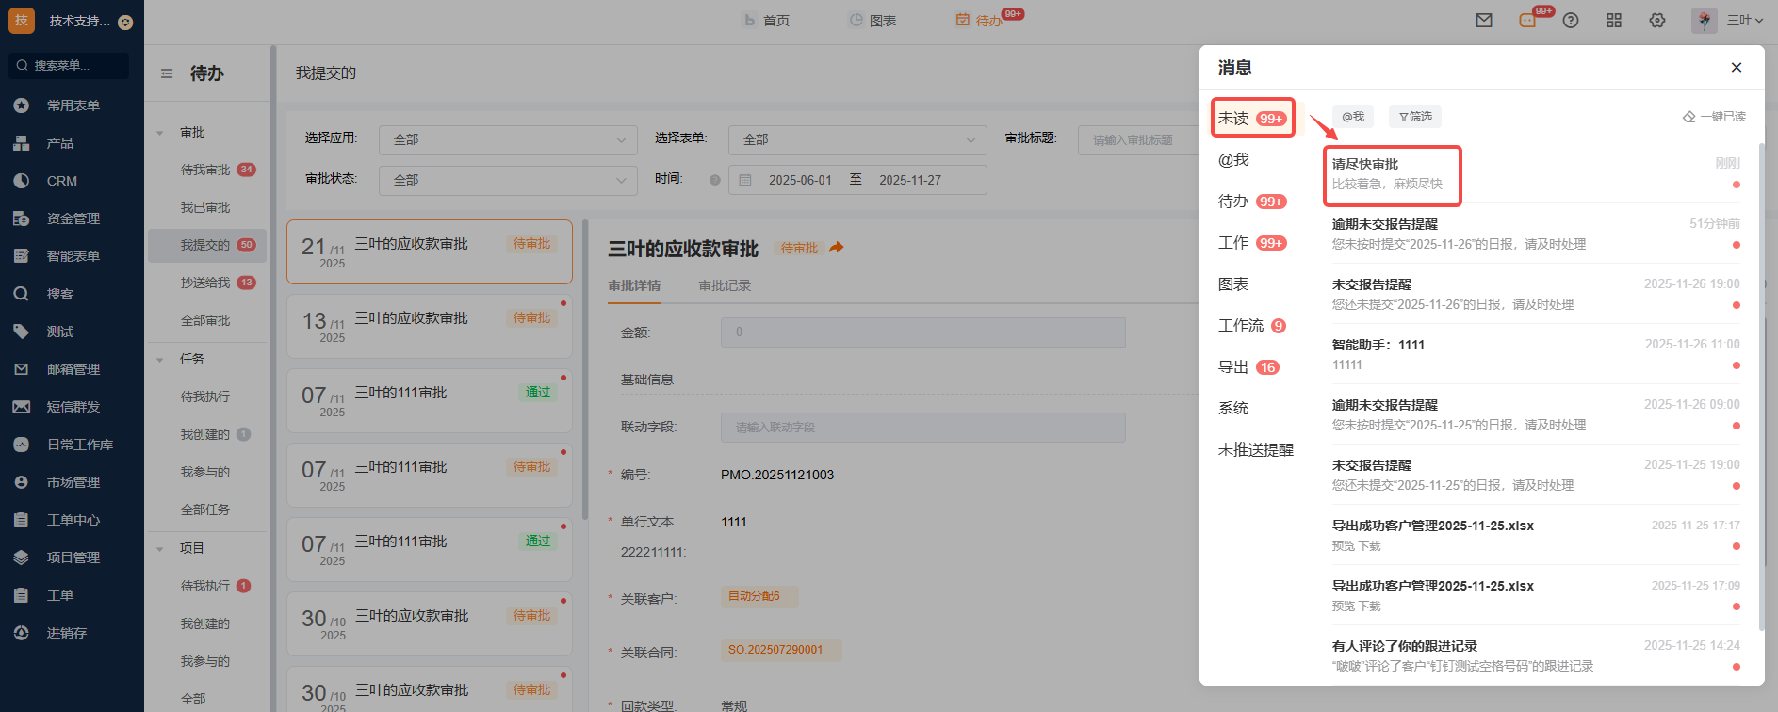Open the notification bell with 99+ badge
Viewport: 1778px width, 712px height.
[1528, 21]
